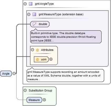The height and width of the screenshot is (106, 111).
Task: Collapse the Substitution Group box
Action: [25, 90]
